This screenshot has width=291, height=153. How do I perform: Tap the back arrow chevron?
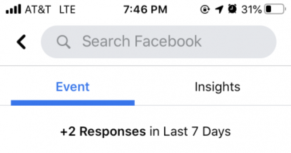click(x=21, y=42)
